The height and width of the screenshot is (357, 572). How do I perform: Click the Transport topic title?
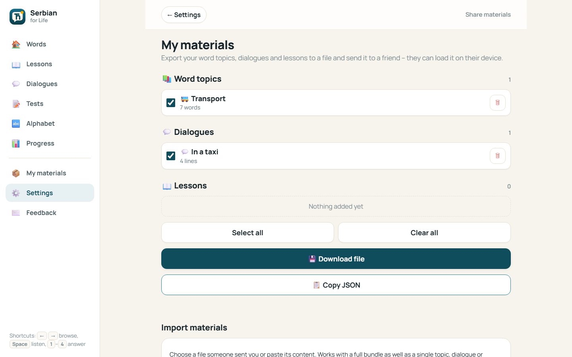click(x=208, y=99)
